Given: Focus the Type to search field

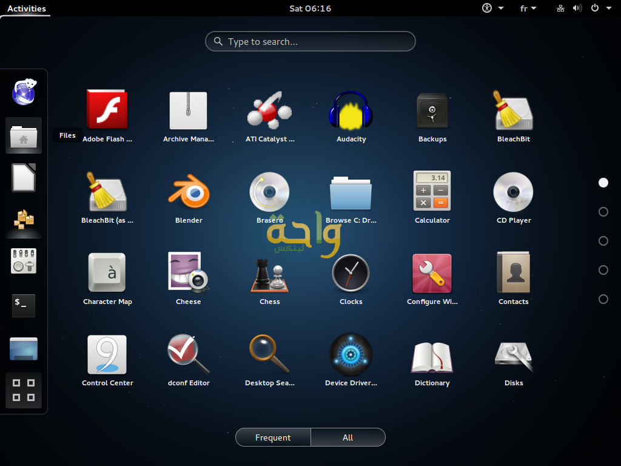Looking at the screenshot, I should [310, 41].
